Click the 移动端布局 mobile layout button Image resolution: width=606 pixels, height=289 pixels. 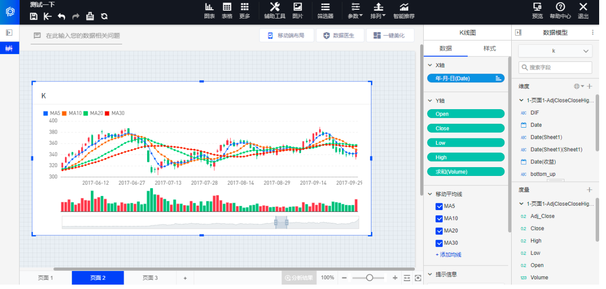[286, 36]
